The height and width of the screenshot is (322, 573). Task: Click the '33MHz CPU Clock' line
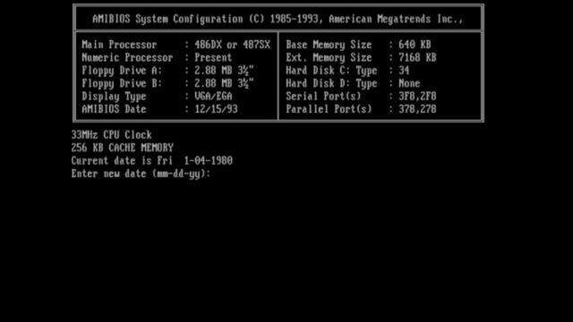pos(111,135)
